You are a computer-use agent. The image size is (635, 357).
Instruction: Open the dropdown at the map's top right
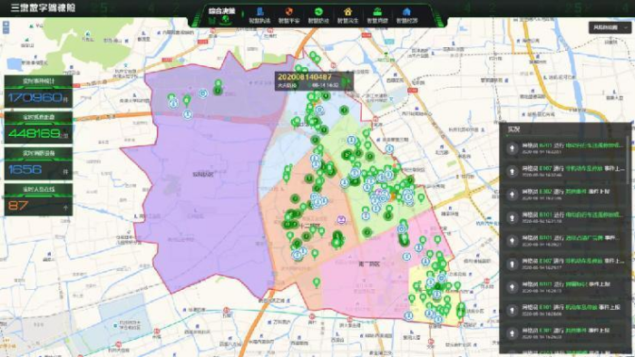[610, 27]
